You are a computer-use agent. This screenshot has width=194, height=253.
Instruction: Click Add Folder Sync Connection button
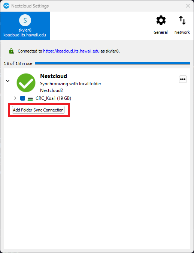click(x=38, y=110)
